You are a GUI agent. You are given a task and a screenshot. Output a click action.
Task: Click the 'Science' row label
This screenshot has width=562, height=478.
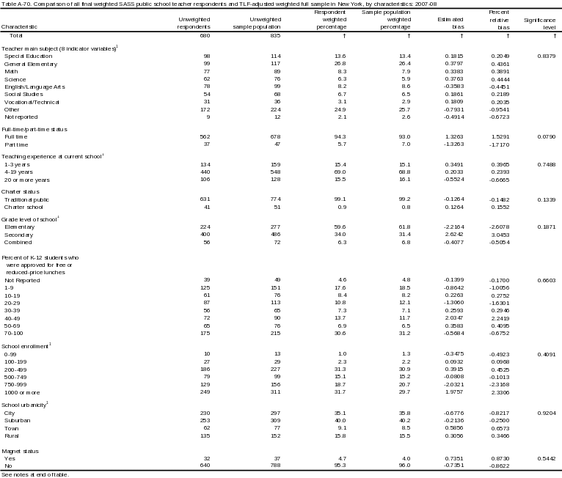coord(15,79)
